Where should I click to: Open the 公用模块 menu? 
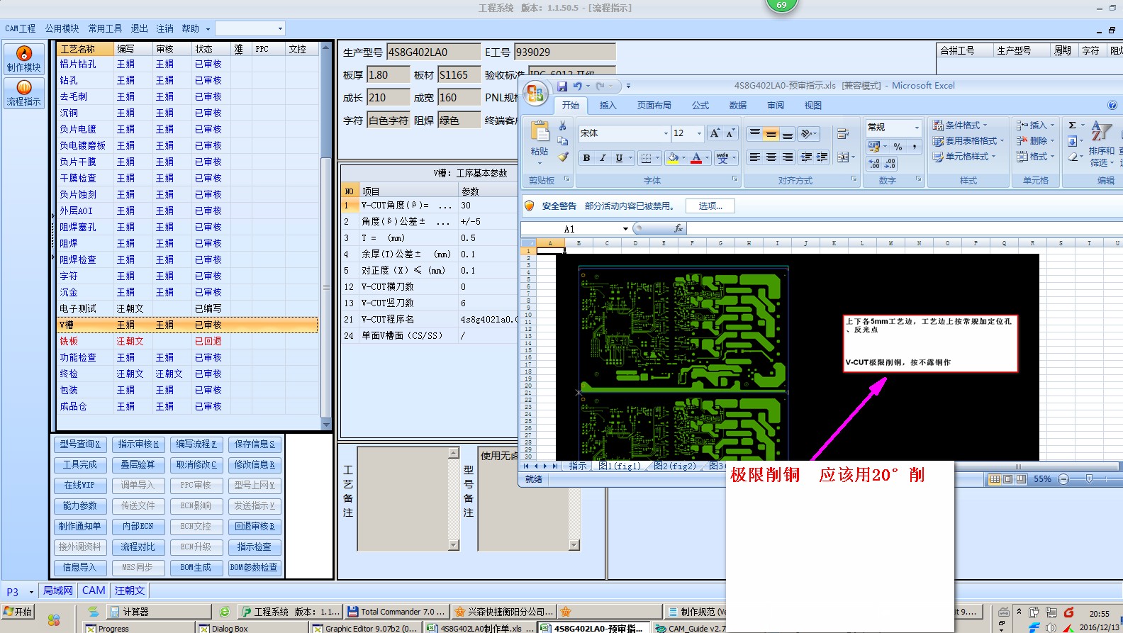point(62,28)
